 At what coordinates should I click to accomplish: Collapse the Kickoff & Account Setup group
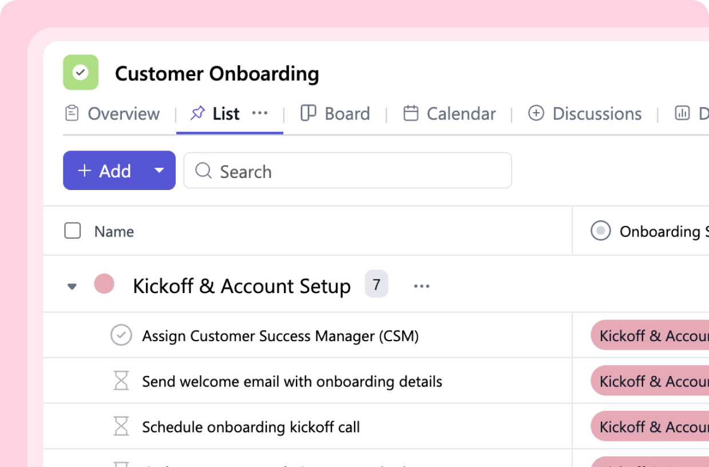pyautogui.click(x=72, y=286)
